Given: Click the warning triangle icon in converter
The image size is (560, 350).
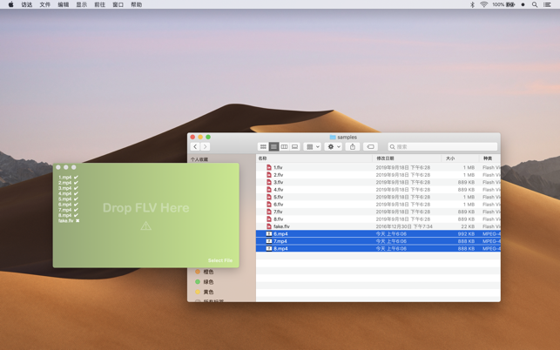Looking at the screenshot, I should click(145, 225).
